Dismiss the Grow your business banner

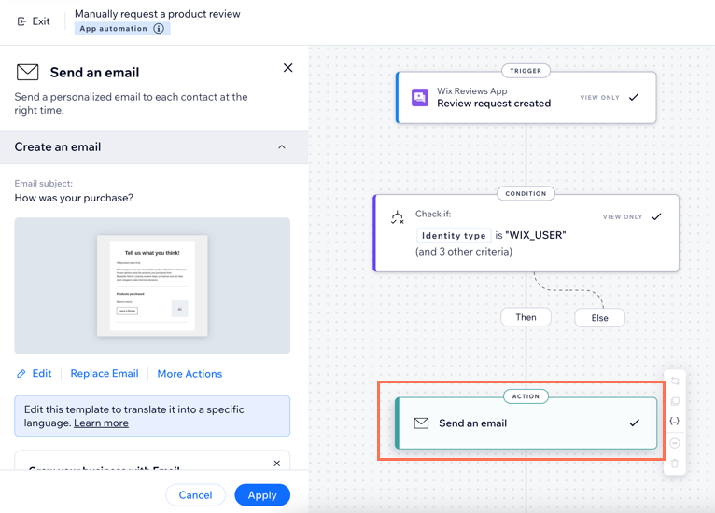276,464
